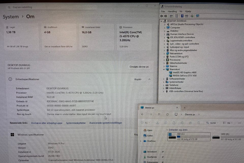This screenshot has width=244, height=163.
Task: Click the monitor icon in Explorer address bar
Action: [x=176, y=114]
